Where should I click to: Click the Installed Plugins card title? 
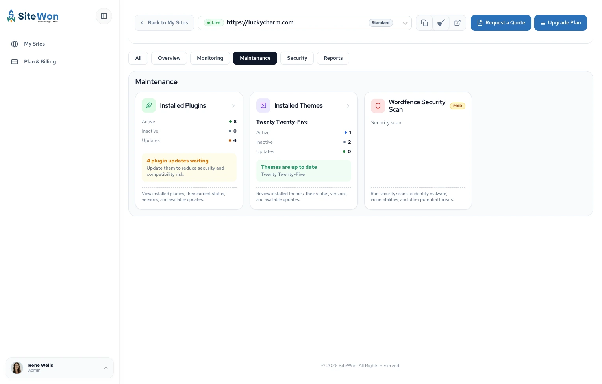(183, 105)
